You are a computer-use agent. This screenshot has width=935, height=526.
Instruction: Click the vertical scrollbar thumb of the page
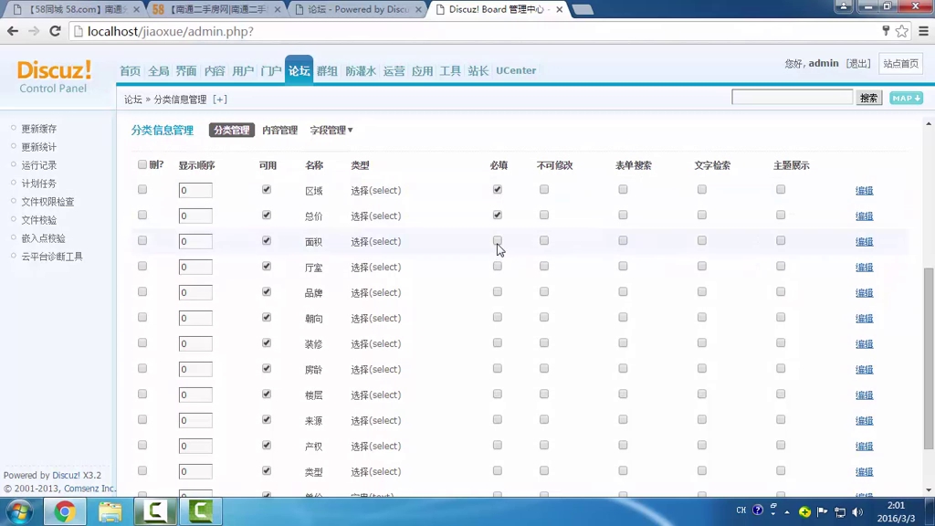(929, 358)
